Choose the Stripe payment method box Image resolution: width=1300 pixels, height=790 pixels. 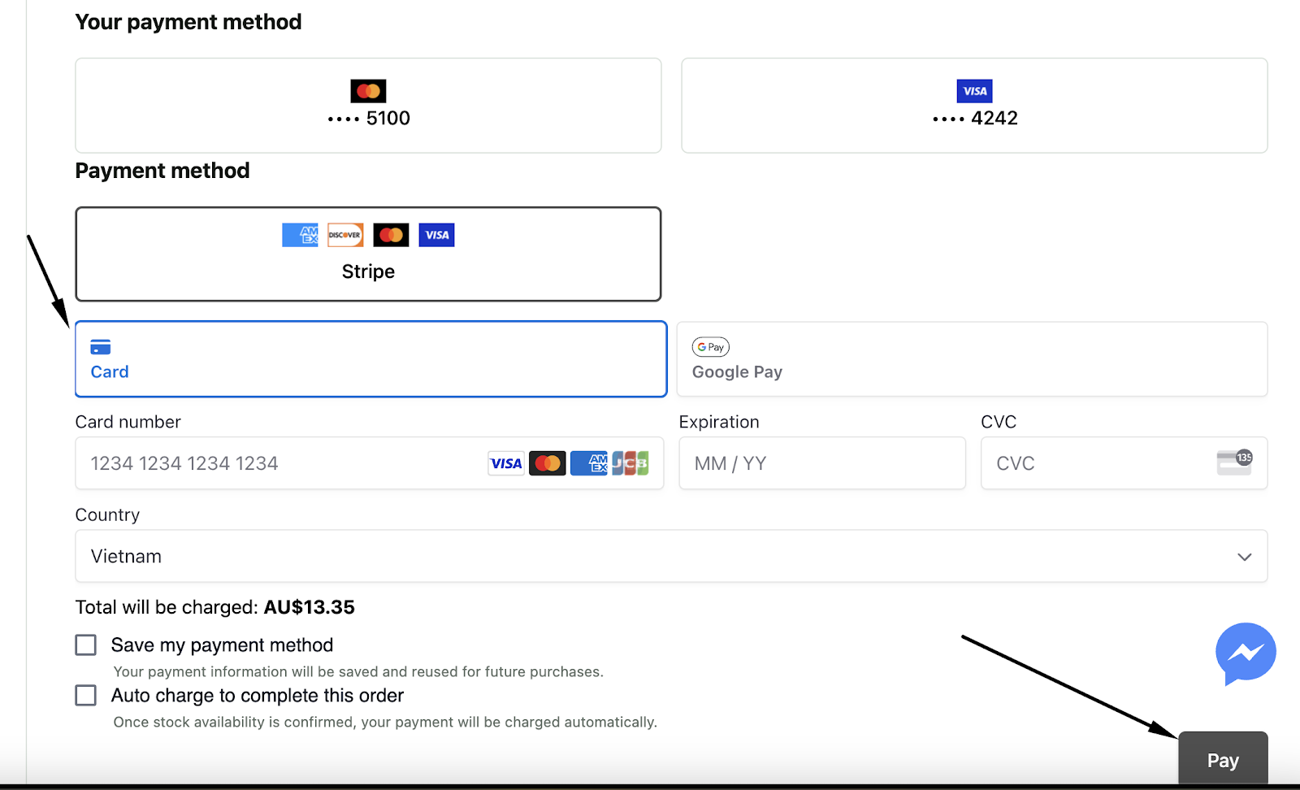tap(368, 254)
